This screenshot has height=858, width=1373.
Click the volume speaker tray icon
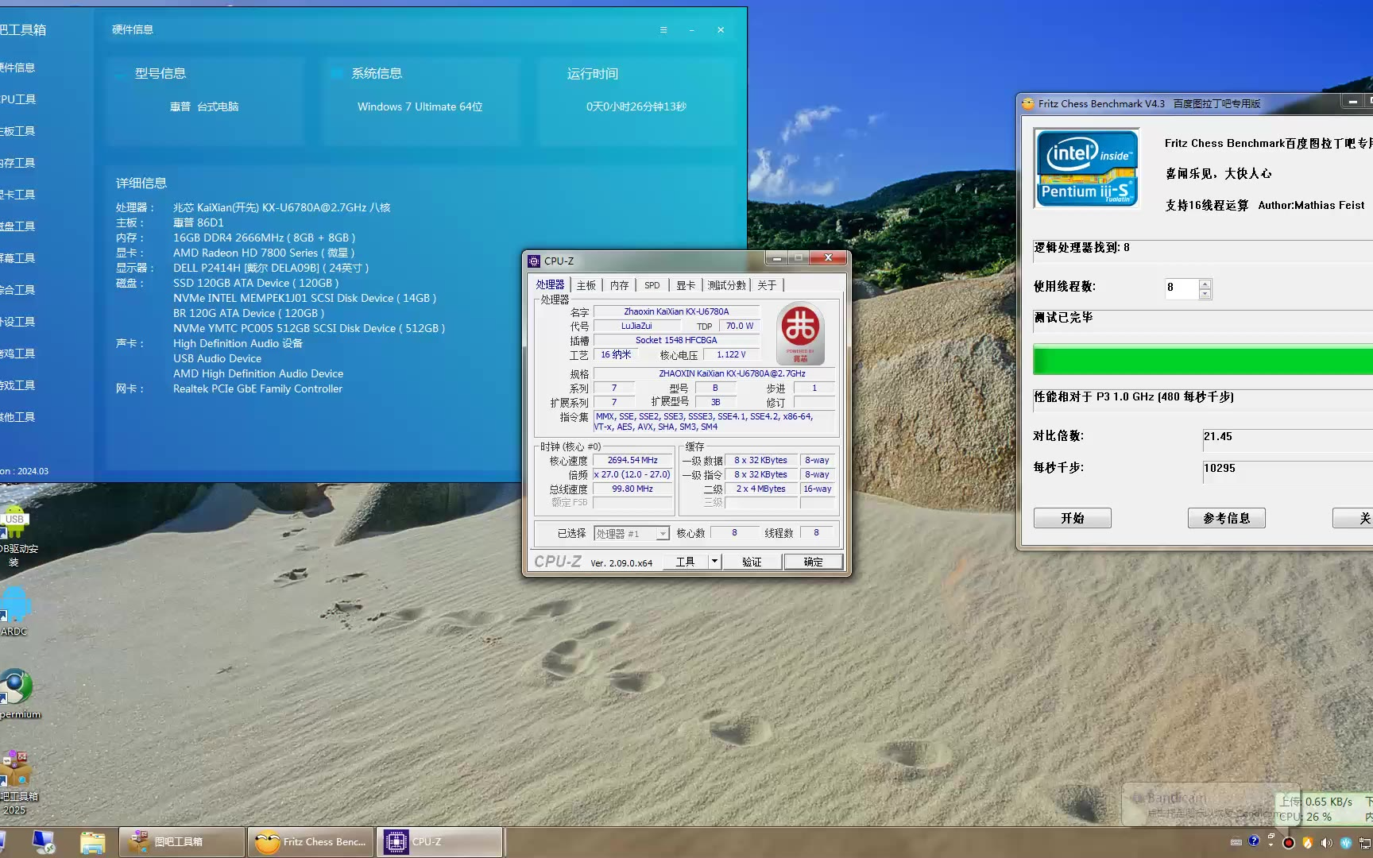click(1326, 842)
